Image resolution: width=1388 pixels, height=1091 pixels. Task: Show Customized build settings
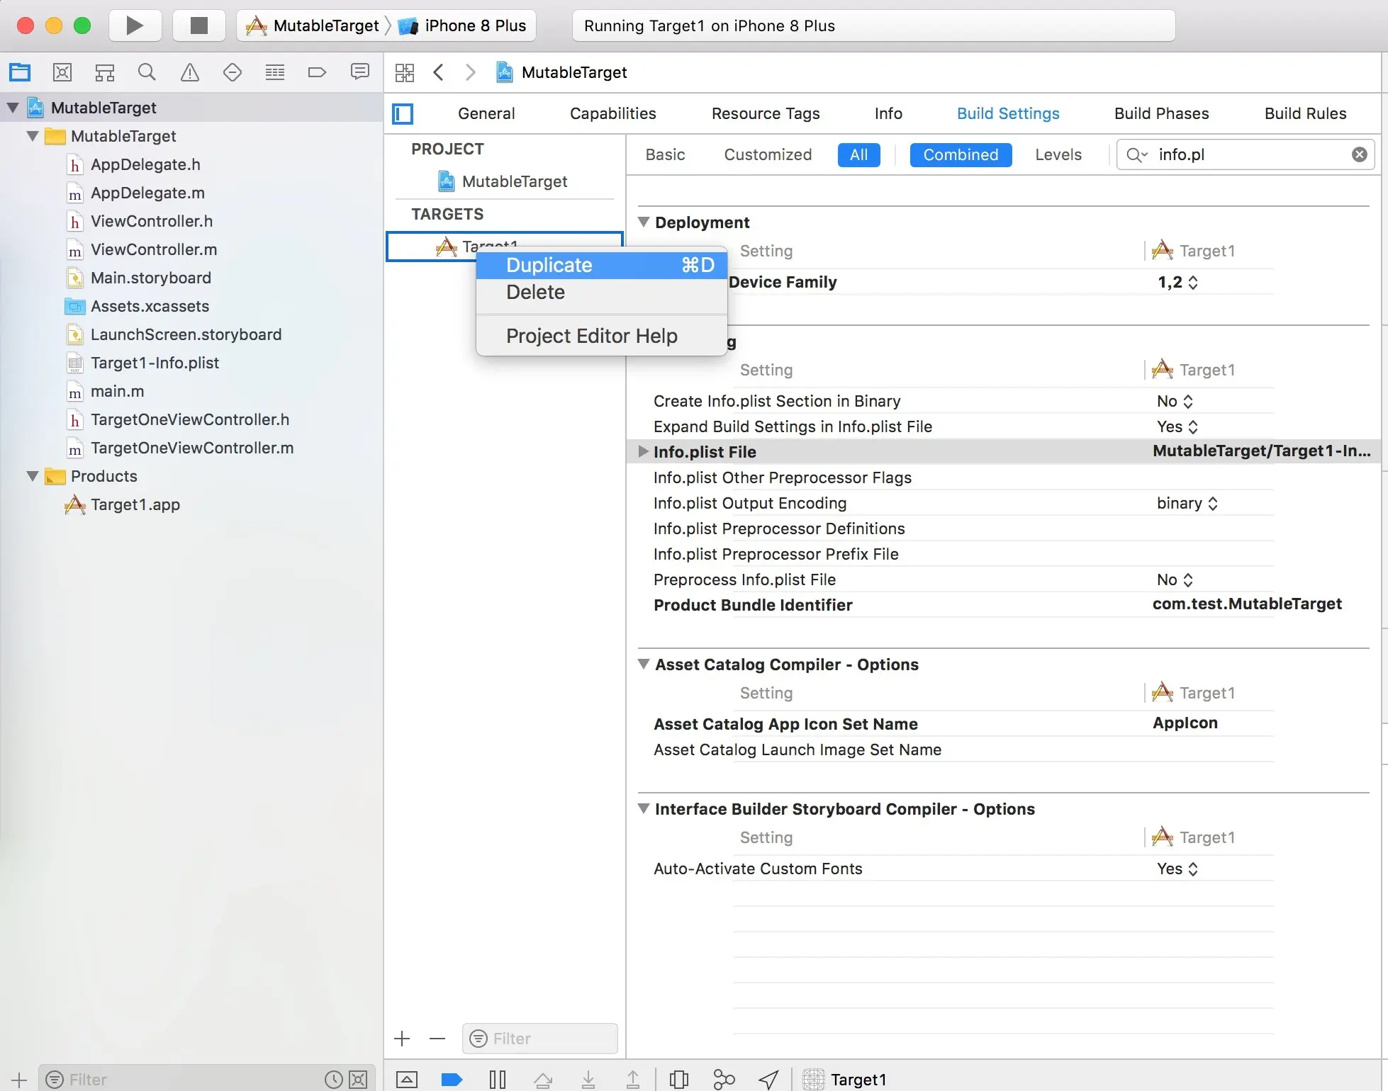pos(768,154)
